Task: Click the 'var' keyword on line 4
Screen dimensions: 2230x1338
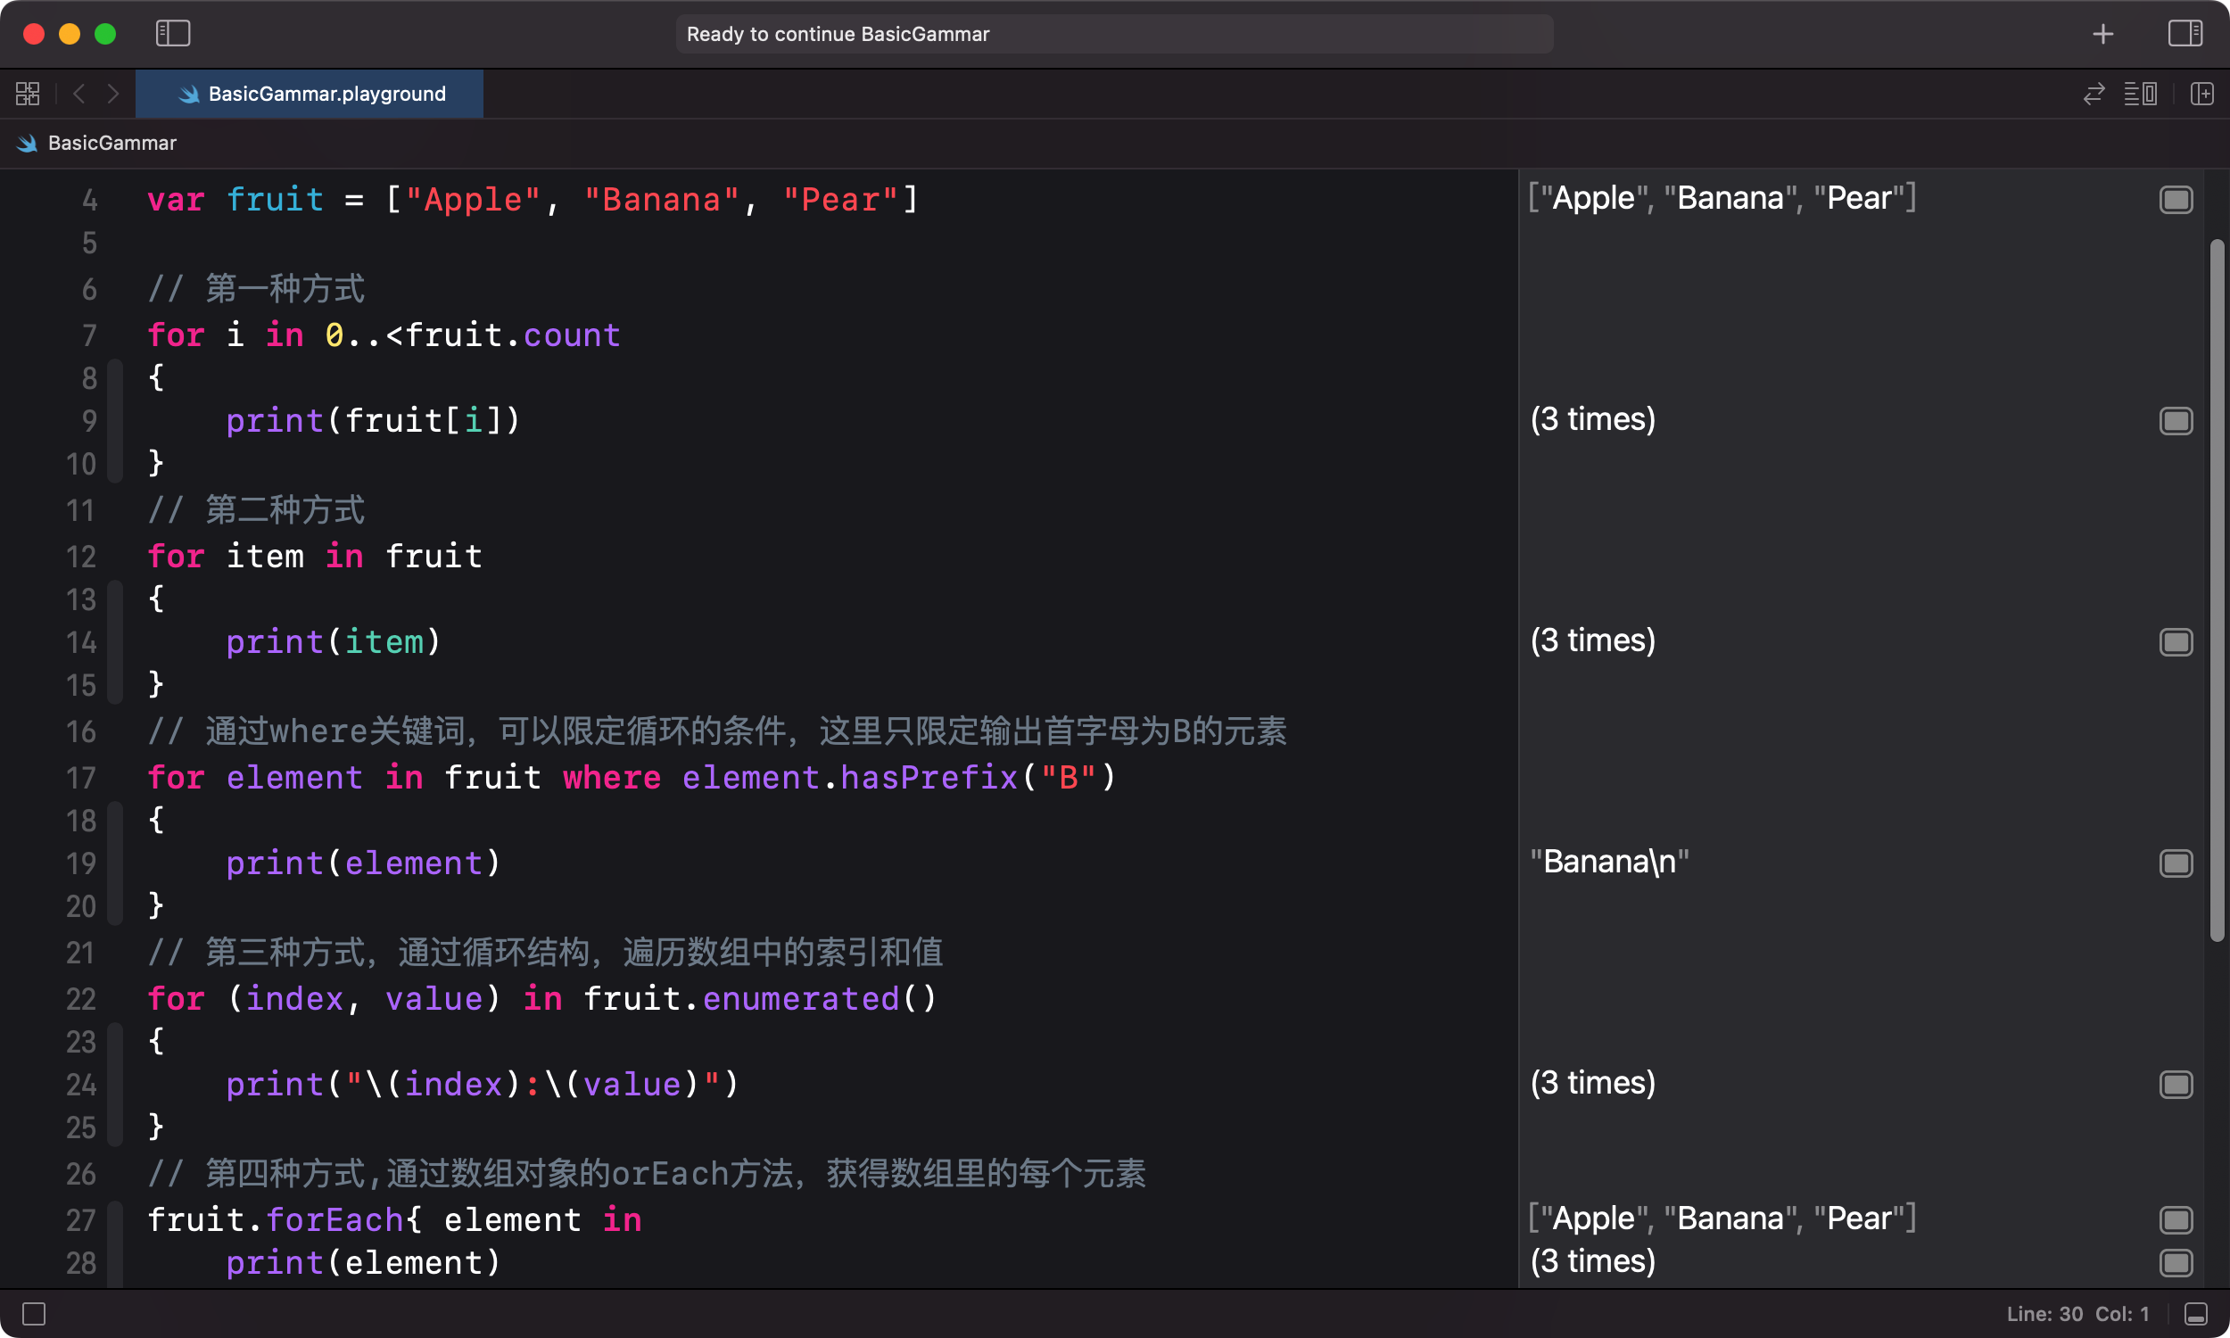Action: coord(176,199)
